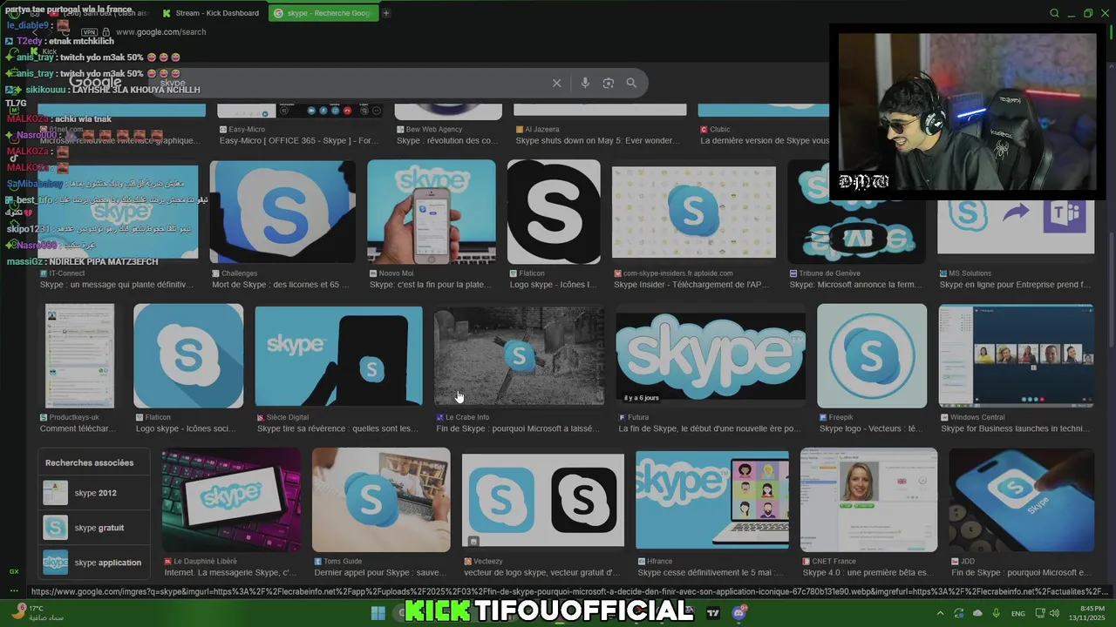
Task: Open Toms Guide Skype thumbnail
Action: click(381, 500)
